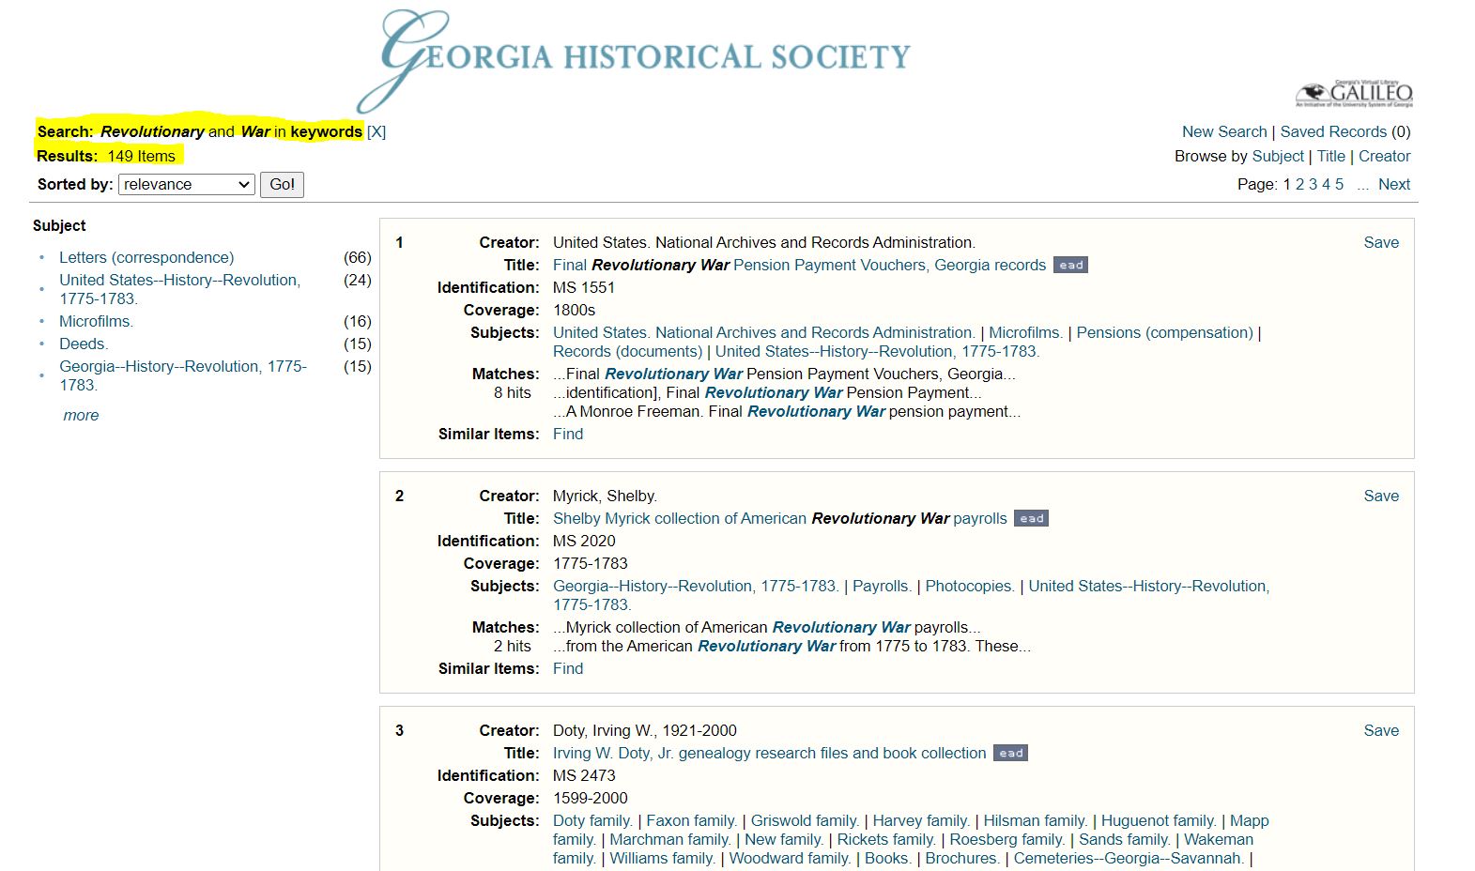Open Records (documents) subject
This screenshot has height=871, width=1475.
click(x=627, y=351)
